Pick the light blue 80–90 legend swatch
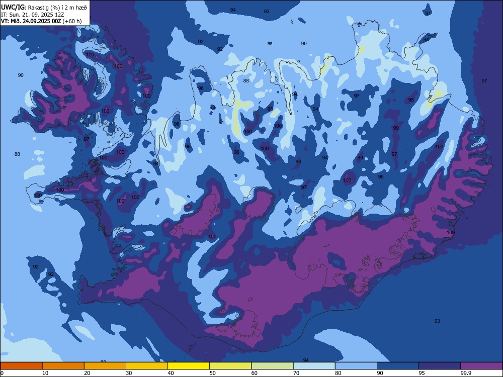This screenshot has height=377, width=503. tap(356, 366)
